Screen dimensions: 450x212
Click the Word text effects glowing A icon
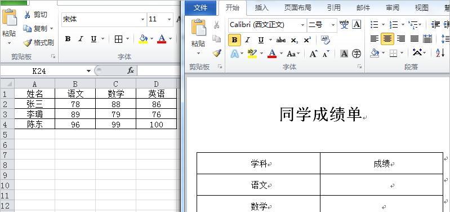coord(234,54)
